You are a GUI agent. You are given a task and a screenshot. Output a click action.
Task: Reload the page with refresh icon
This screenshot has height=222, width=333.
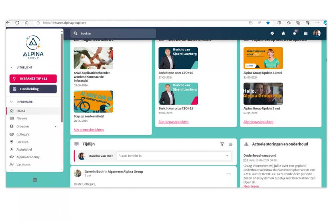coord(17,23)
